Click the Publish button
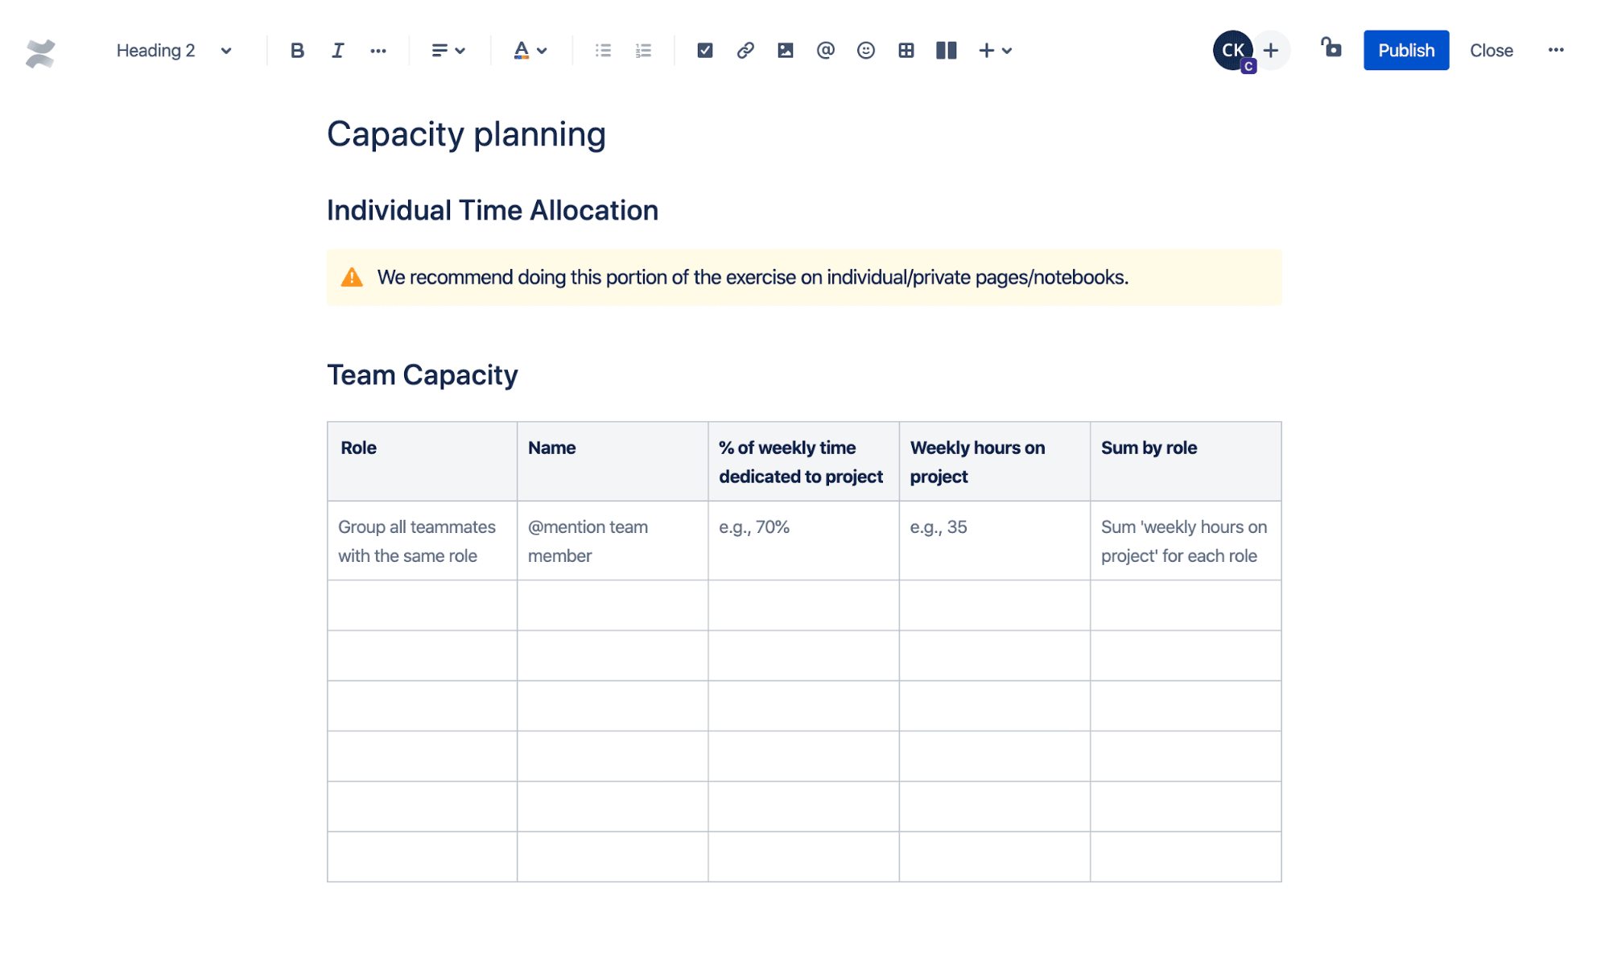This screenshot has height=962, width=1609. (x=1406, y=51)
